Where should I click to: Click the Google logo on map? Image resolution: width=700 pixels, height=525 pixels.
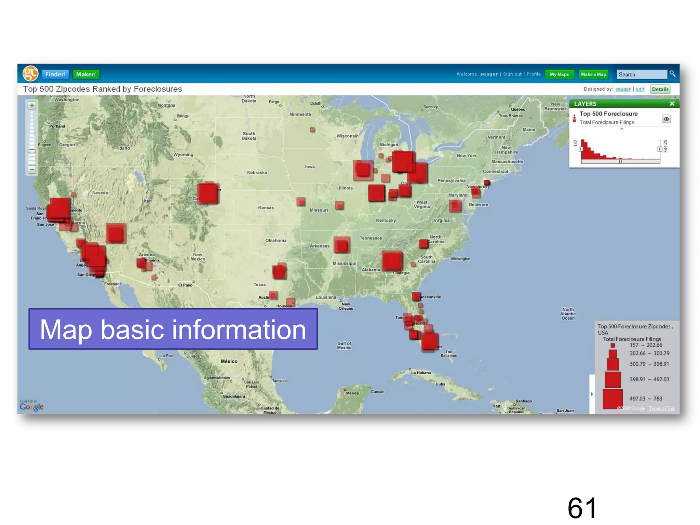click(x=31, y=406)
